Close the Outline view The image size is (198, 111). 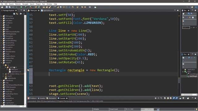[x=188, y=54]
